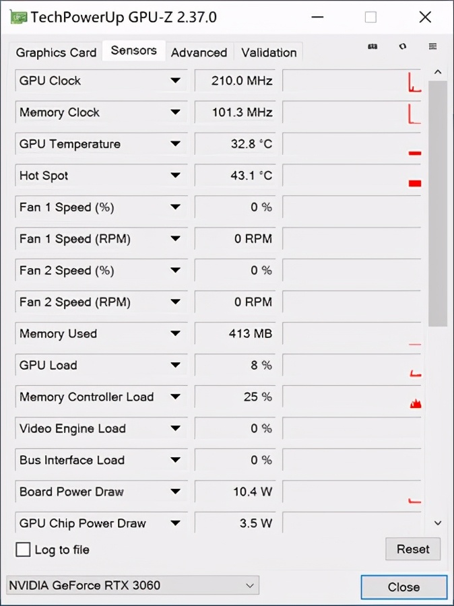The image size is (454, 606).
Task: Open the Board Power Draw dropdown
Action: pos(176,492)
